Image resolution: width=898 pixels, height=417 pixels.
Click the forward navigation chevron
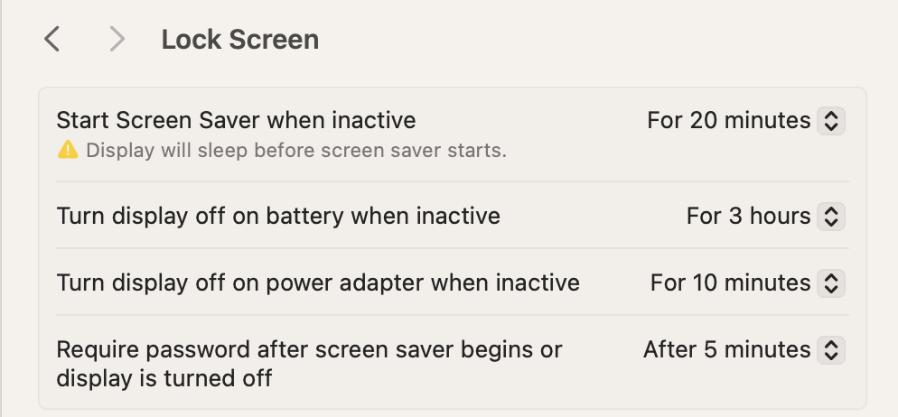[x=117, y=40]
